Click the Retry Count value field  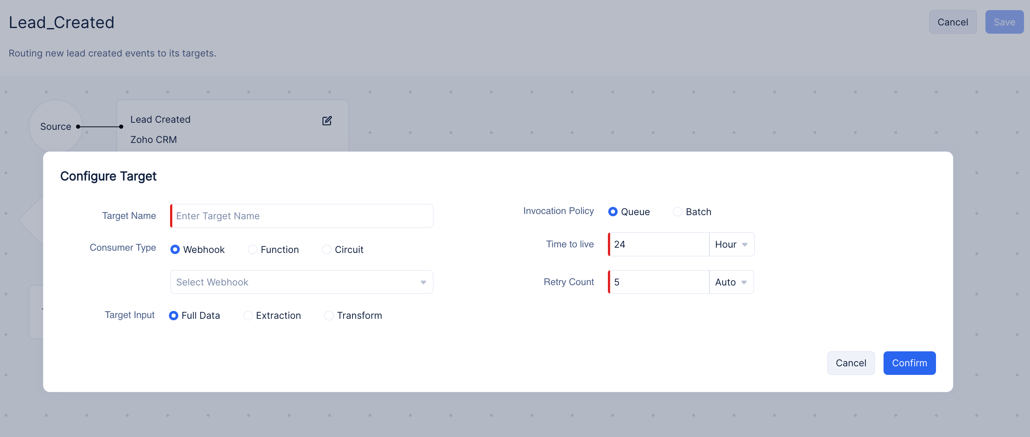[659, 282]
